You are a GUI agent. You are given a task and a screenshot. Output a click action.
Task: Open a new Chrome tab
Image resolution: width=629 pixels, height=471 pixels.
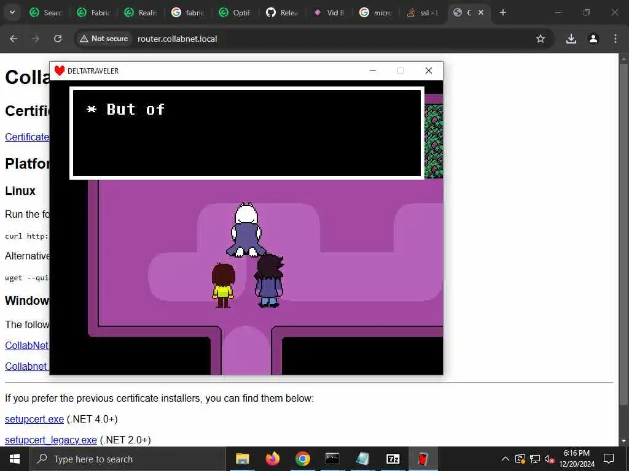click(503, 13)
